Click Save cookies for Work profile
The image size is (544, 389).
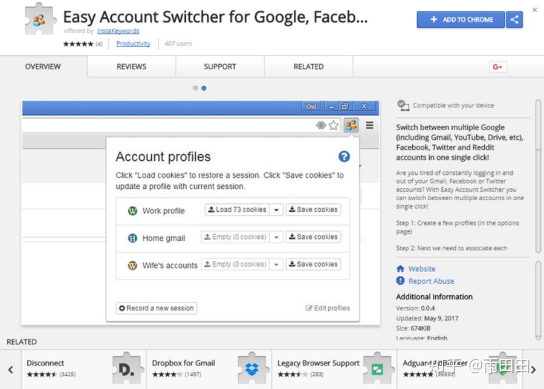pyautogui.click(x=313, y=210)
